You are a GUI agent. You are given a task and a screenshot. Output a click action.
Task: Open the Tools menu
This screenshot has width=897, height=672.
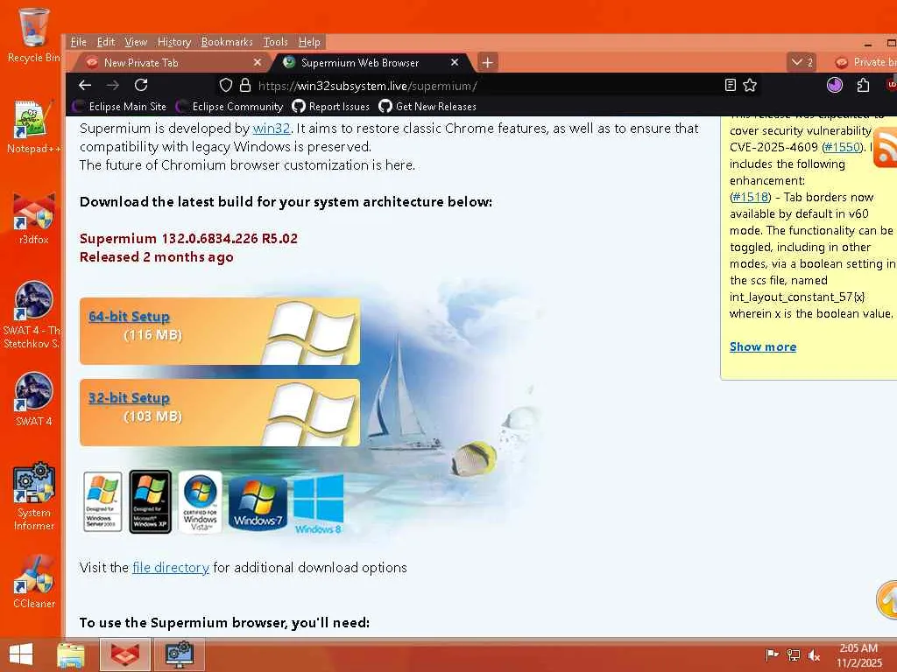pos(275,42)
